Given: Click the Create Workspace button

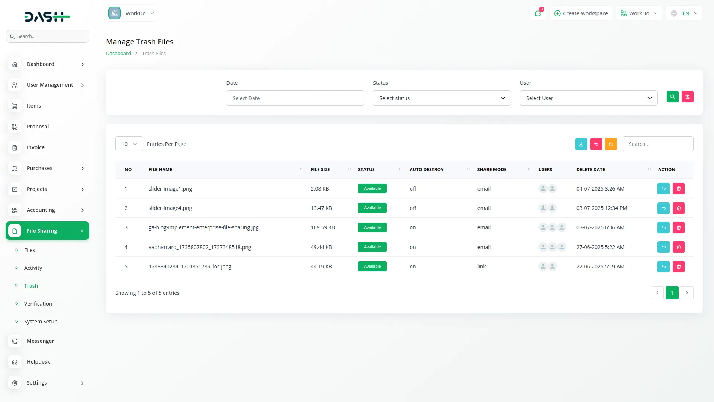Looking at the screenshot, I should pyautogui.click(x=581, y=13).
